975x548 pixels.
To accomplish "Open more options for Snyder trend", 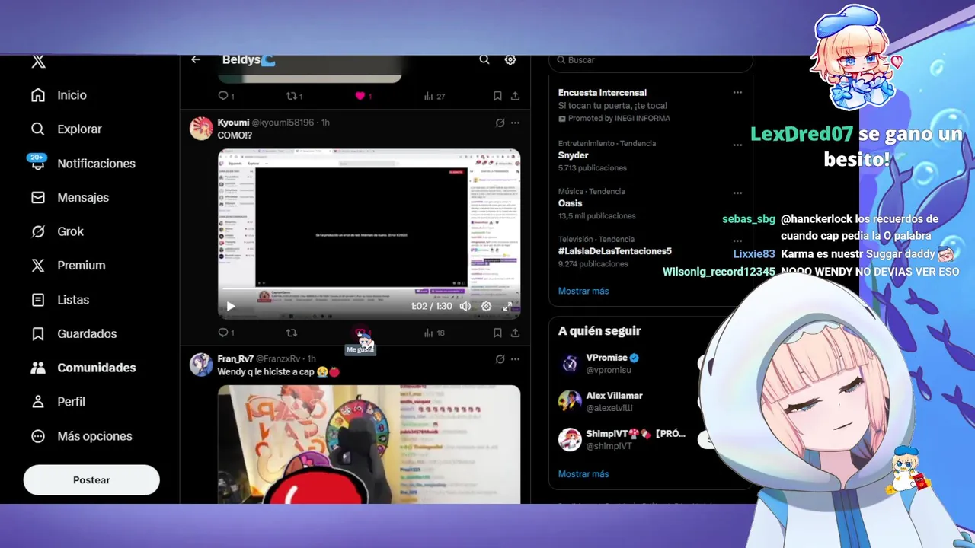I will [x=737, y=145].
